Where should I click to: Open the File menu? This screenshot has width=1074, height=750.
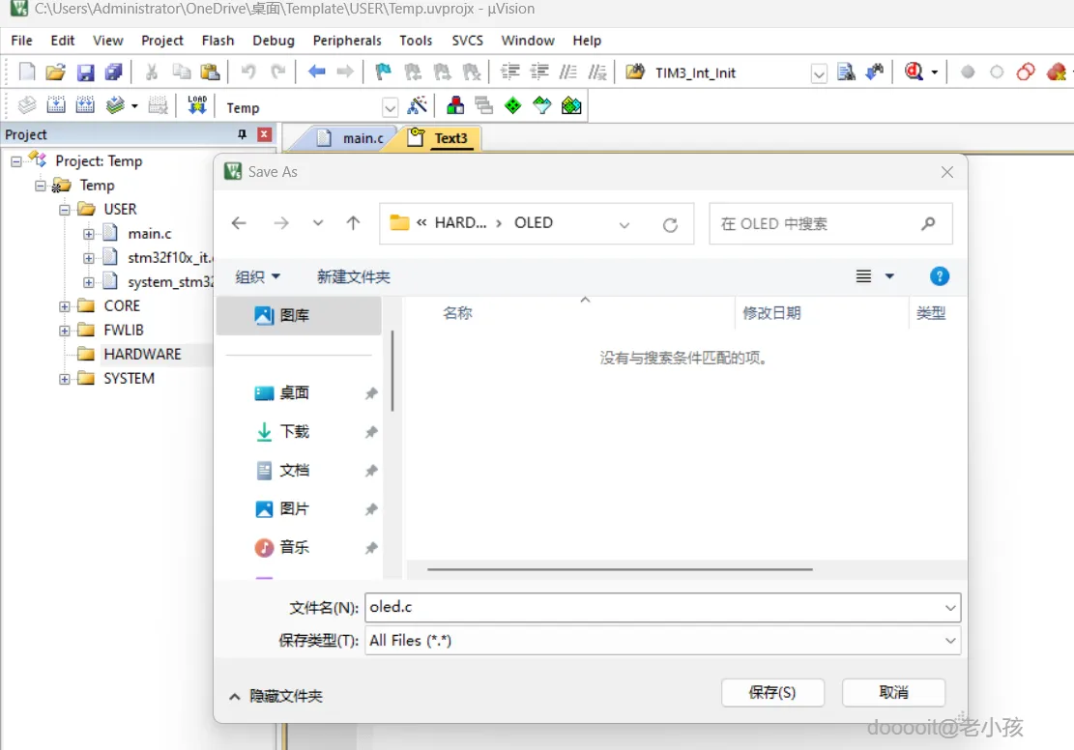pos(21,41)
